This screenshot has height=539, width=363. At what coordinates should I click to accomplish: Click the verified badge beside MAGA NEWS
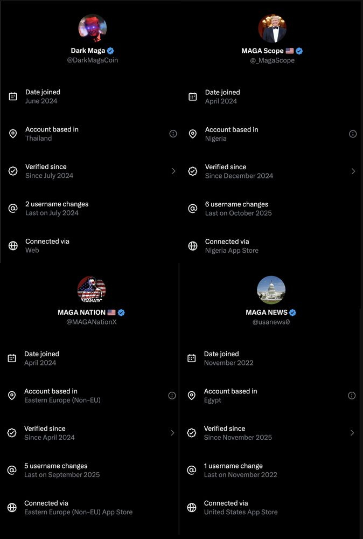pos(292,313)
